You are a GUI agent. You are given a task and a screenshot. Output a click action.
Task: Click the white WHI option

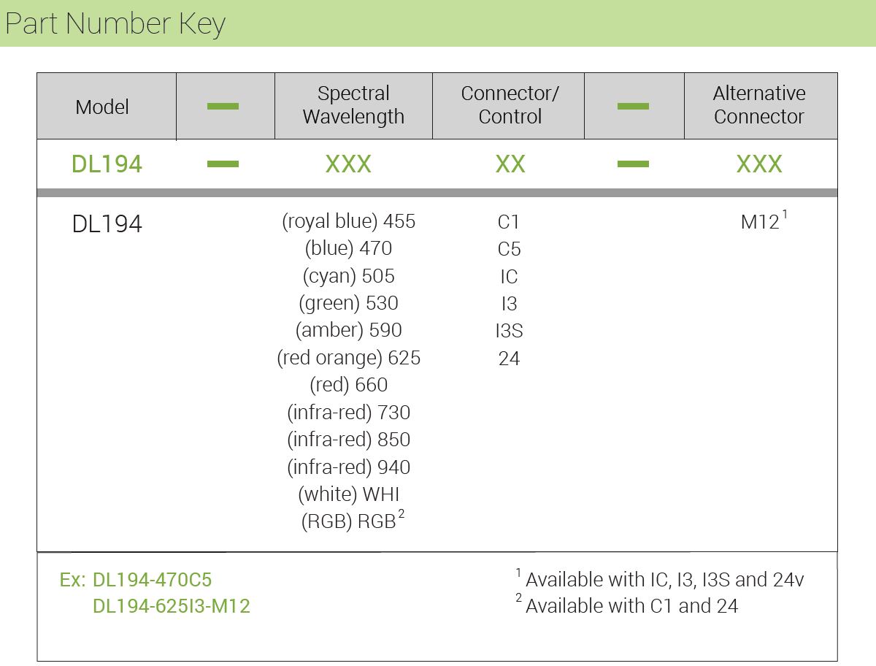click(348, 494)
